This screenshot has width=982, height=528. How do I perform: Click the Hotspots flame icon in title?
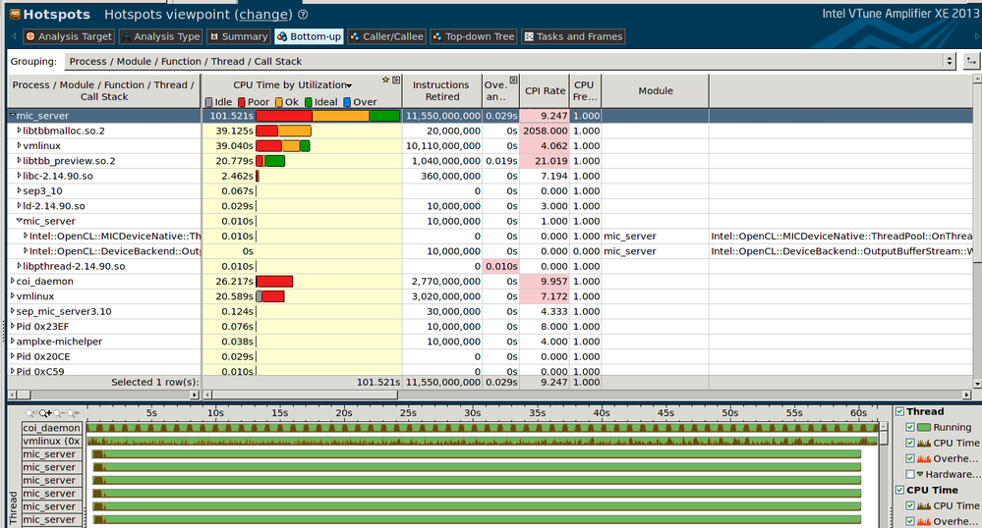tap(15, 14)
